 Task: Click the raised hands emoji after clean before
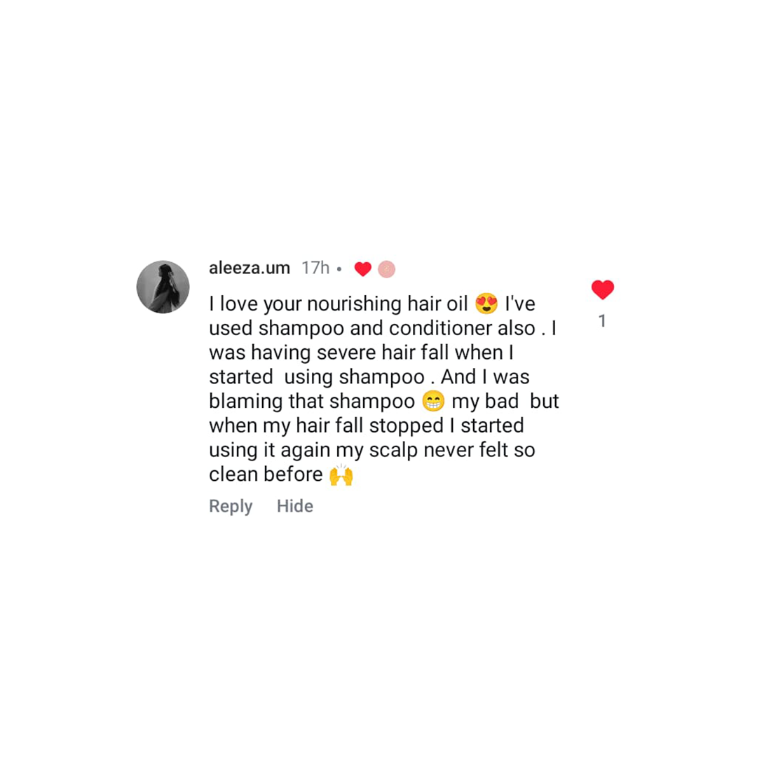341,475
